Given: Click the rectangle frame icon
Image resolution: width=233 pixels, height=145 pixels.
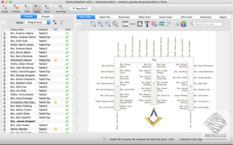Looking at the screenshot, I should [x=140, y=24].
